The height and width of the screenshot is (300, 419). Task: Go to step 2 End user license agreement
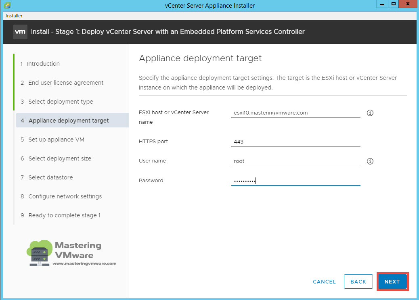click(62, 83)
